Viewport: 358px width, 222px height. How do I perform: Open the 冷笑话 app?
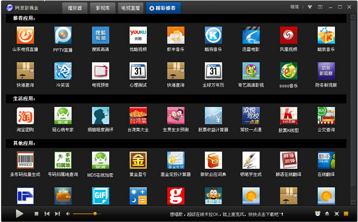63,71
